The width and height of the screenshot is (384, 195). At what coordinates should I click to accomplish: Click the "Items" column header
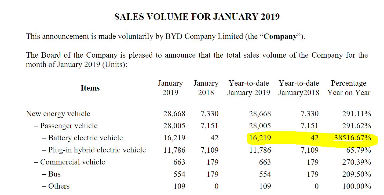pos(90,88)
